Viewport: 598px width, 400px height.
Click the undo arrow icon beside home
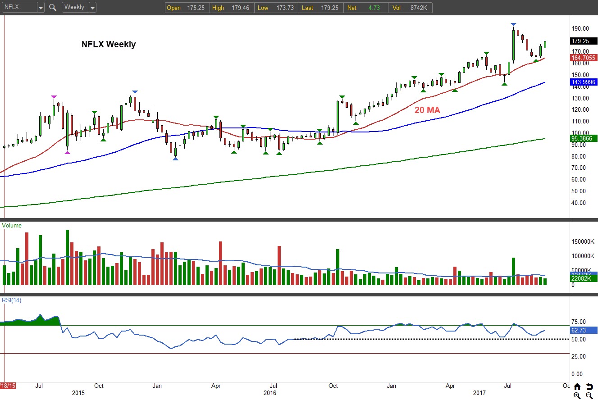(x=589, y=386)
